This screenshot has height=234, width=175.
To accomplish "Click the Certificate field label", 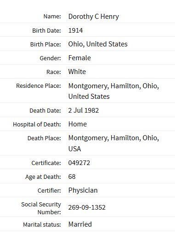I will point(46,163).
